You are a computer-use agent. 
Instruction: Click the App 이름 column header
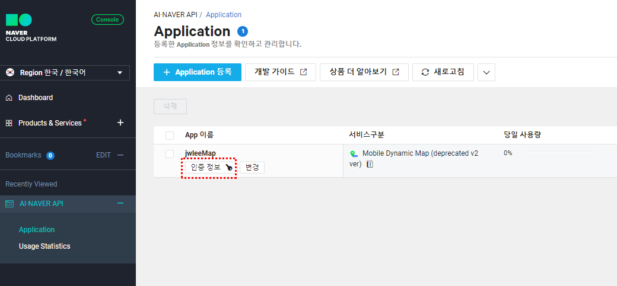[x=199, y=135]
